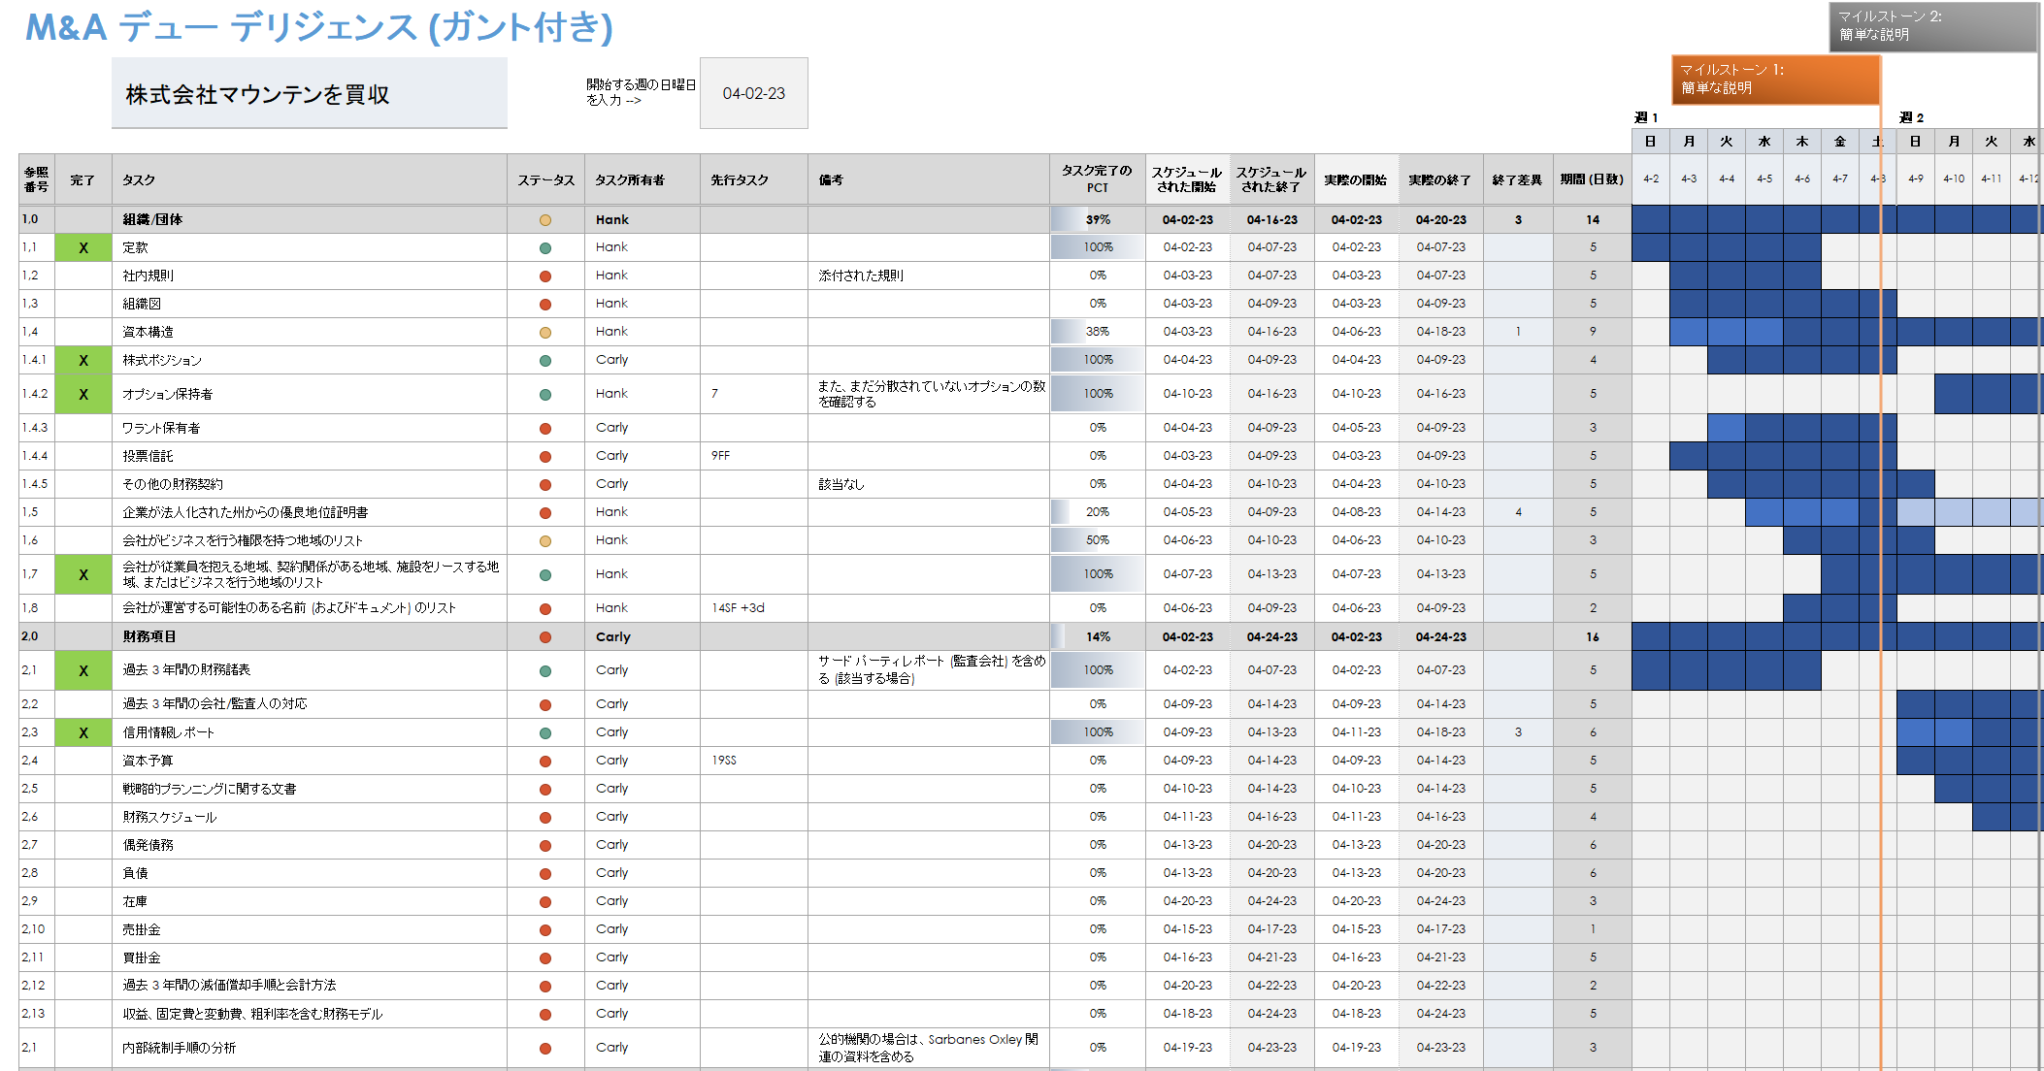Toggle the 完了 X cell for 過去 3 年間の財務諸表
The width and height of the screenshot is (2044, 1071).
click(x=83, y=670)
